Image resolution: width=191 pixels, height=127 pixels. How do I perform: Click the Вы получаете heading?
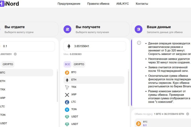click(x=88, y=27)
